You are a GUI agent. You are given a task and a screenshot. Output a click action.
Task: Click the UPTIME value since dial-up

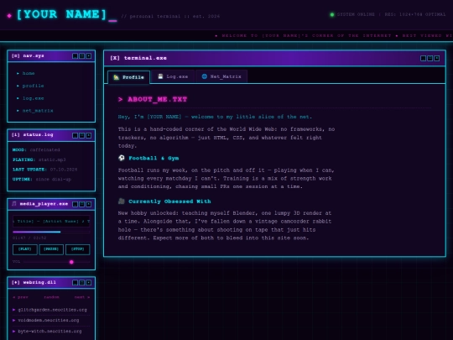54,180
